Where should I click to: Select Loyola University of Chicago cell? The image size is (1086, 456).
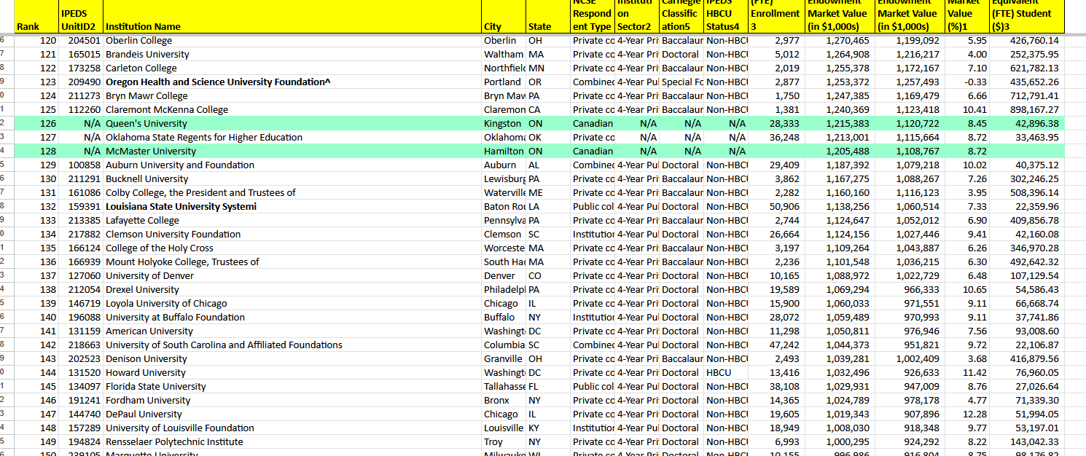[x=292, y=304]
